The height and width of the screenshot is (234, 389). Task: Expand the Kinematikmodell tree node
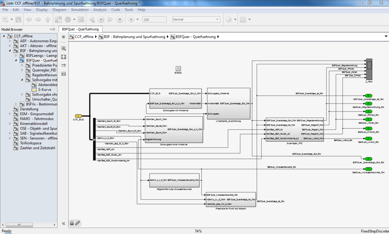(x=10, y=124)
